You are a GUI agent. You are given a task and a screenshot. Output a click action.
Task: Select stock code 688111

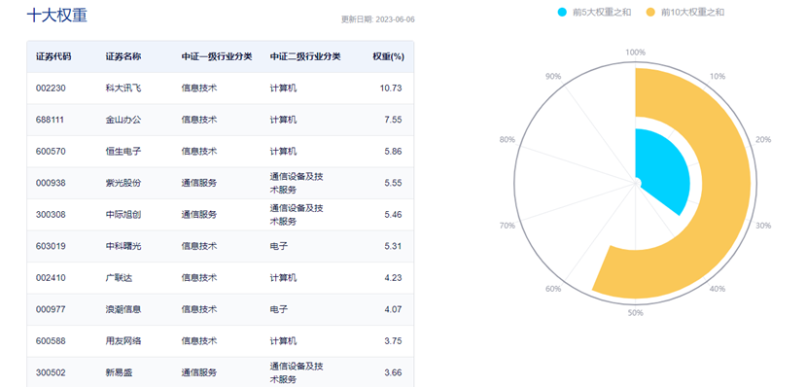[51, 120]
